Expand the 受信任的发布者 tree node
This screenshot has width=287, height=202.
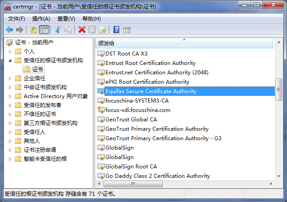[x=10, y=105]
